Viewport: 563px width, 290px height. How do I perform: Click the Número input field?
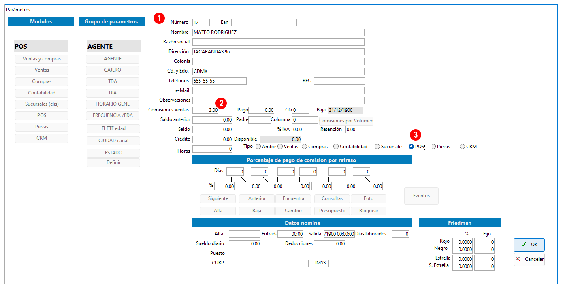point(201,23)
